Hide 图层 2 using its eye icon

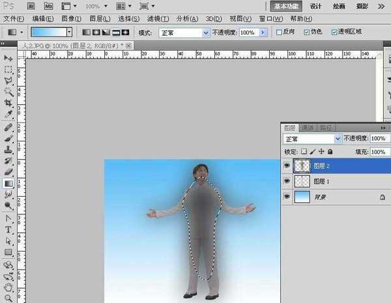click(x=287, y=166)
